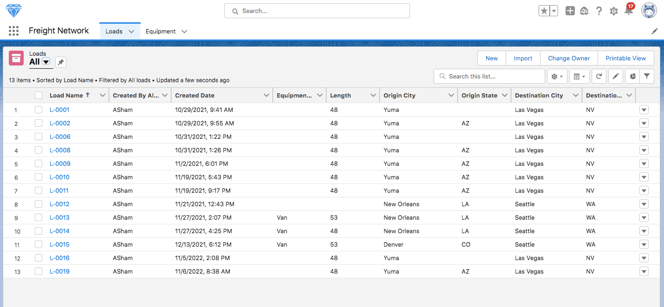Click the Import button
Viewport: 664px width, 307px height.
coord(523,58)
